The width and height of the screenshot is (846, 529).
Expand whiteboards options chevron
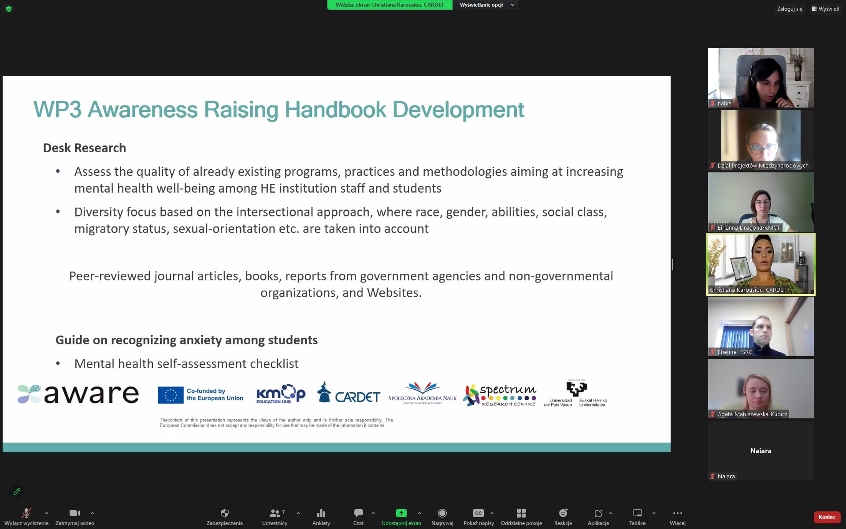point(654,513)
